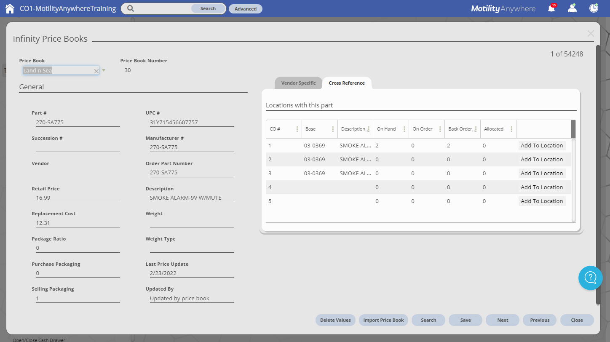
Task: Switch to Vendor Specific tab
Action: [298, 83]
